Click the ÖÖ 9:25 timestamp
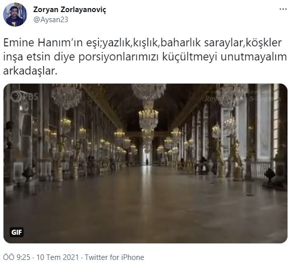294x268 pixels. [17, 257]
